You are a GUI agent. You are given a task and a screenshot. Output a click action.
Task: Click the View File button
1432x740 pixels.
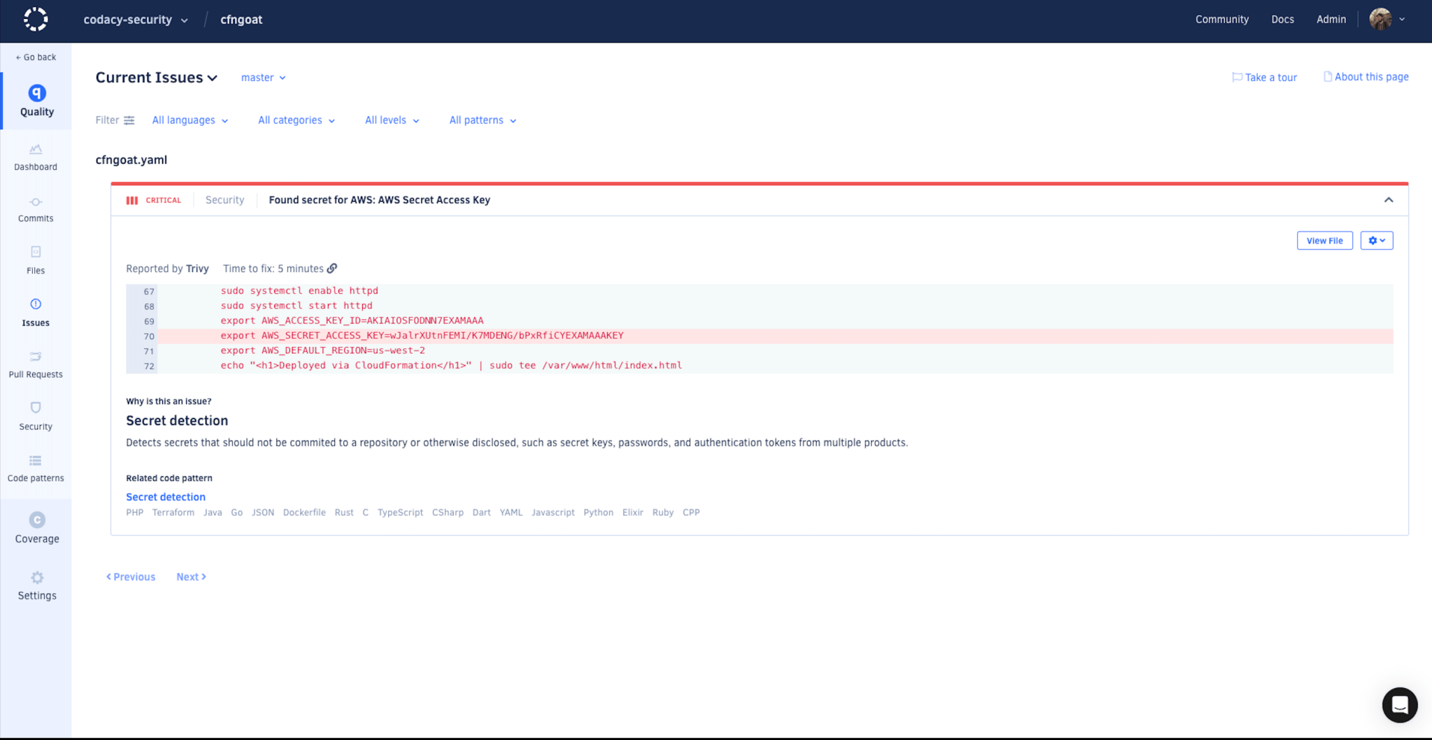(x=1324, y=240)
